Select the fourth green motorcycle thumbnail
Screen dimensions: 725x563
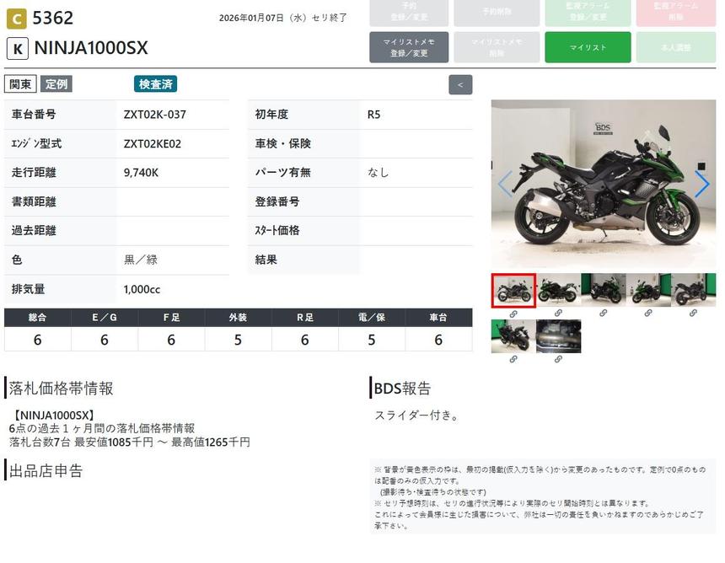click(x=648, y=290)
